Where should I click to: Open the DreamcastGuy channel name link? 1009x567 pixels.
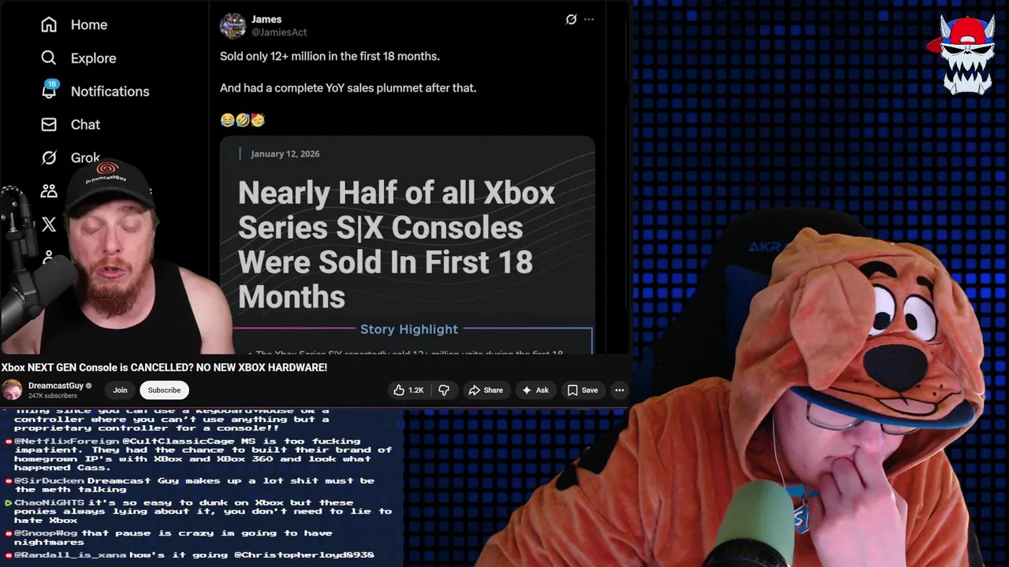pos(56,385)
